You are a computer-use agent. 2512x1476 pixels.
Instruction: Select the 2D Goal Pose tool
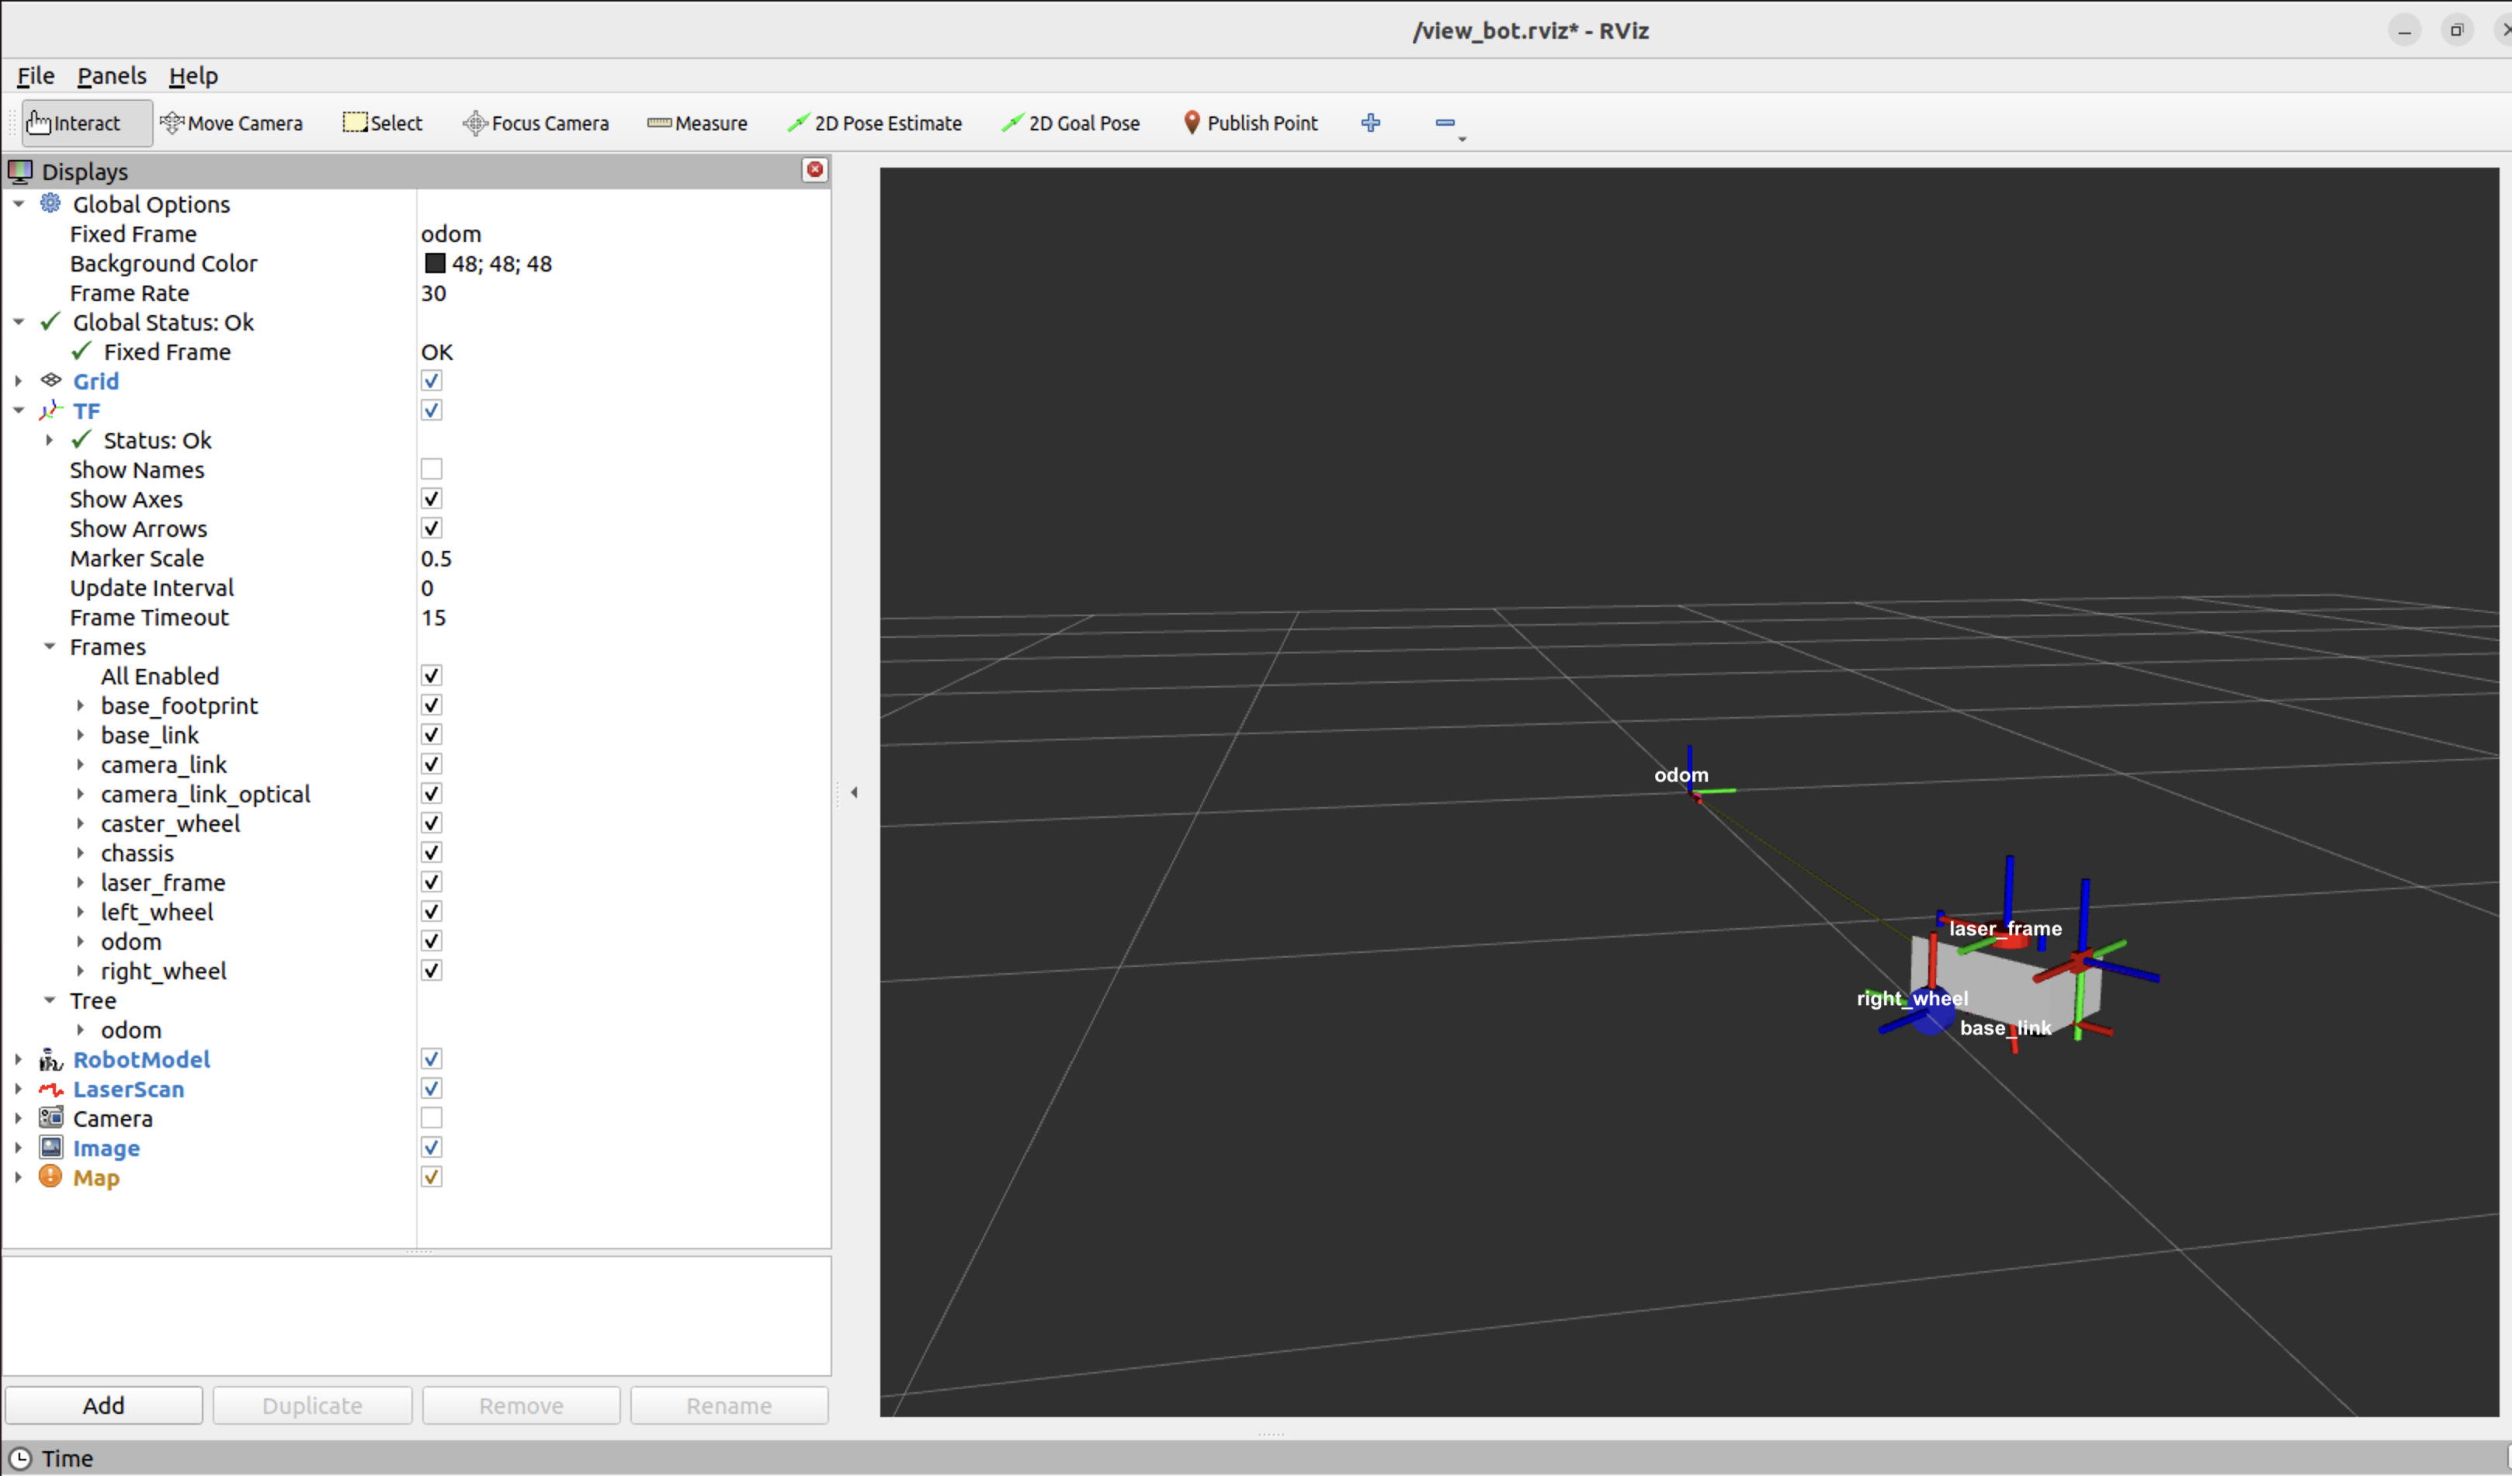1070,123
